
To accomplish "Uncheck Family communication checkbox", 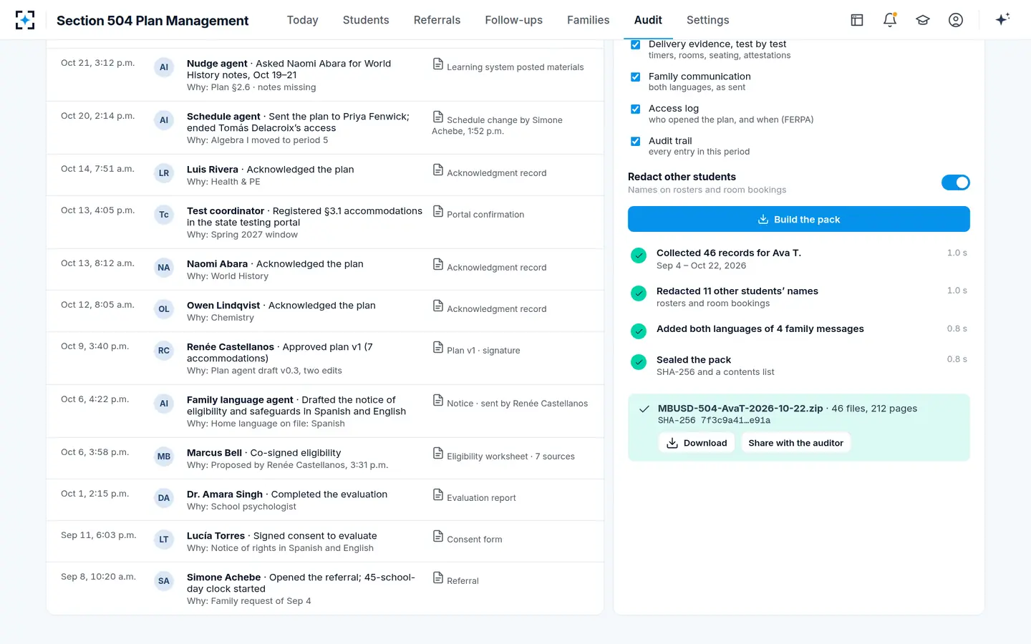I will [x=635, y=77].
